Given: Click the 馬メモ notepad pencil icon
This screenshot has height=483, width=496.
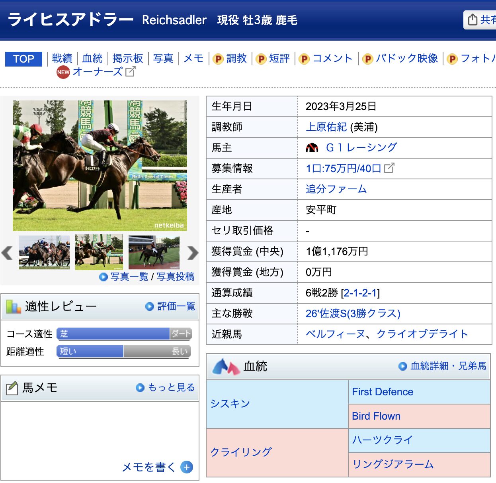Looking at the screenshot, I should [12, 388].
